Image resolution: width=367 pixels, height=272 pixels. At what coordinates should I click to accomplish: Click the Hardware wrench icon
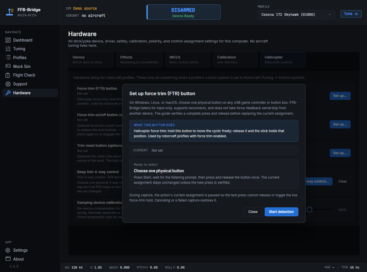tap(8, 93)
